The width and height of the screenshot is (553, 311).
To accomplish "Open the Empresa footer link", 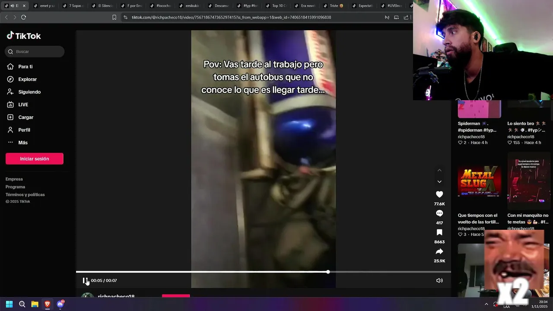I will pyautogui.click(x=14, y=179).
